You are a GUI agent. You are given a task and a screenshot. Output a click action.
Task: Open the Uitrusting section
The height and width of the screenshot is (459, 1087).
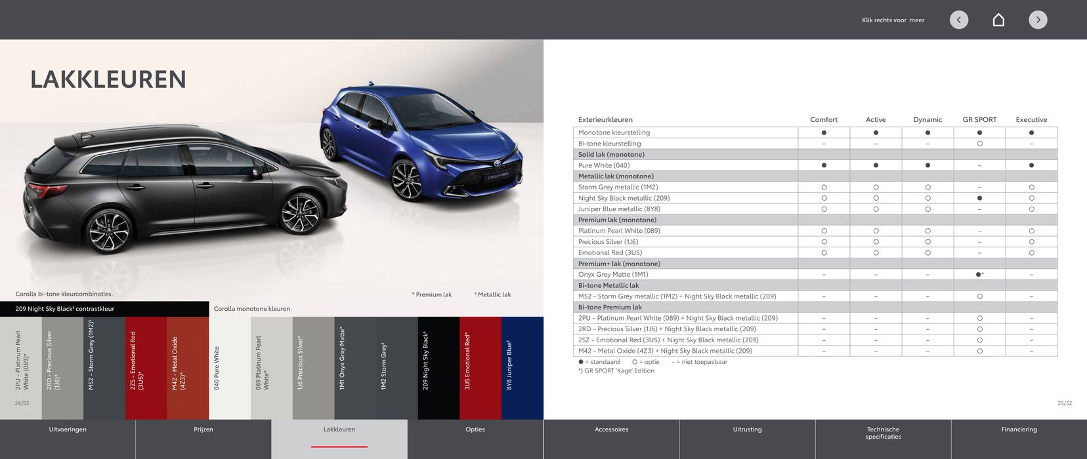coord(747,430)
